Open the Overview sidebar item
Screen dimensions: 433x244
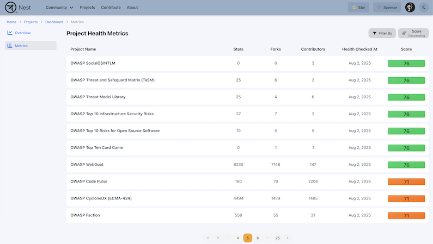pyautogui.click(x=22, y=33)
